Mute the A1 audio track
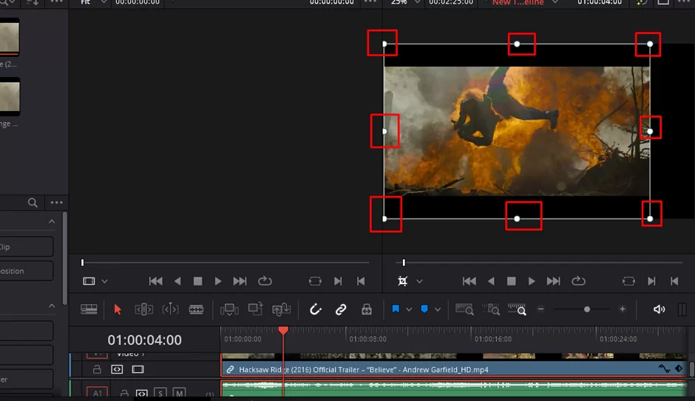The width and height of the screenshot is (695, 401). (x=179, y=393)
